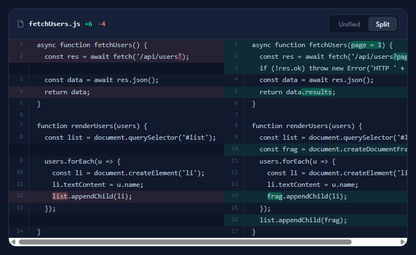
Task: Click the horizontal scrollbar thumb
Action: pos(185,242)
